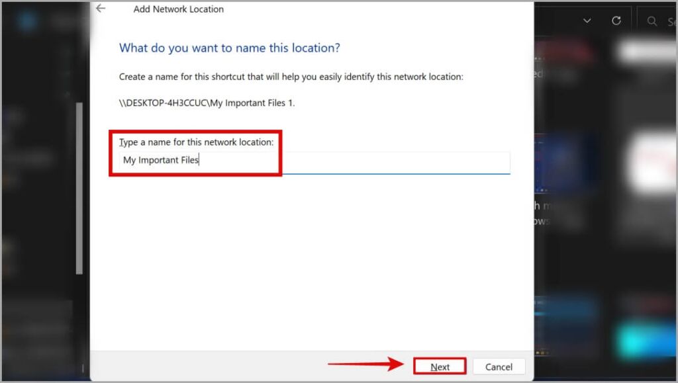Click Next to confirm the location name
The height and width of the screenshot is (383, 678).
(440, 366)
